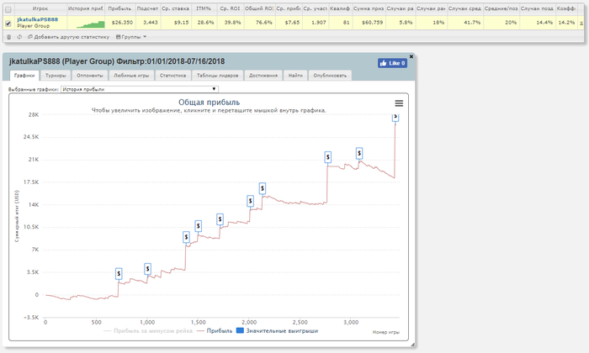Image resolution: width=589 pixels, height=353 pixels.
Task: Open the jkatulkaPS888 player link
Action: pos(38,19)
